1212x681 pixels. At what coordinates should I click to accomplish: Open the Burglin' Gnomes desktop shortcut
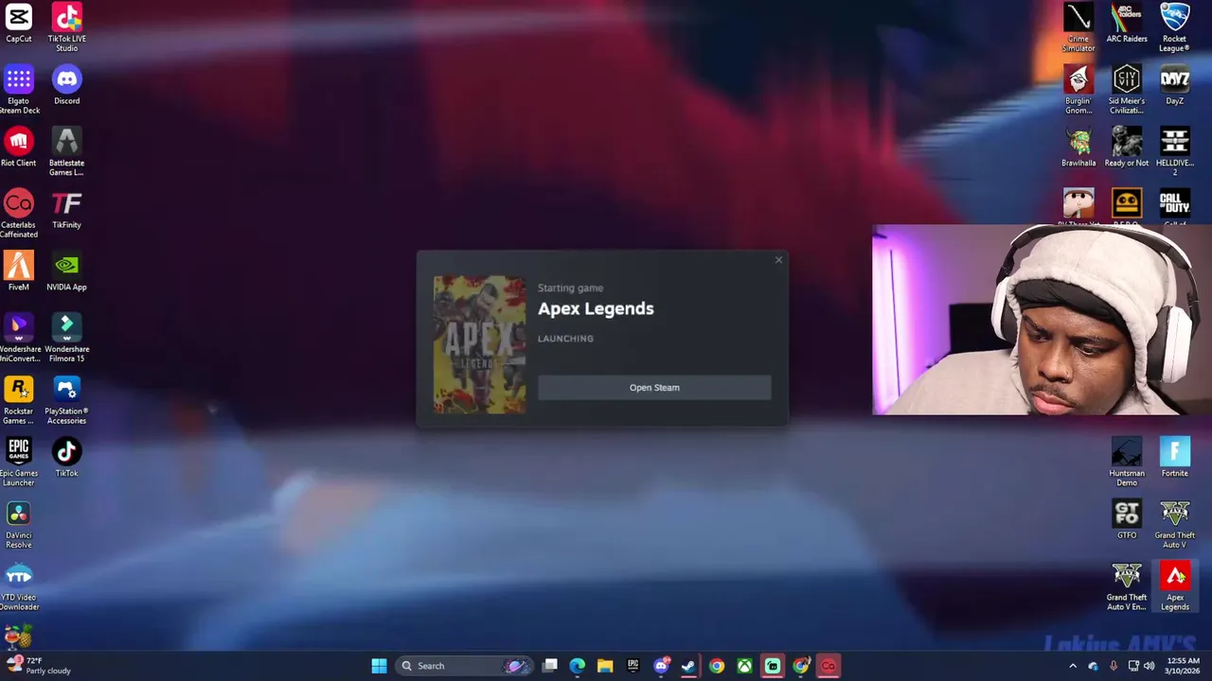click(x=1078, y=90)
